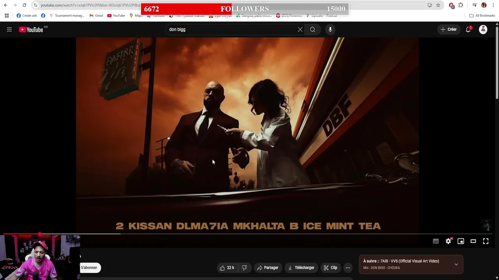Image resolution: width=499 pixels, height=280 pixels.
Task: Open the YouTube hamburger guide menu
Action: point(9,30)
